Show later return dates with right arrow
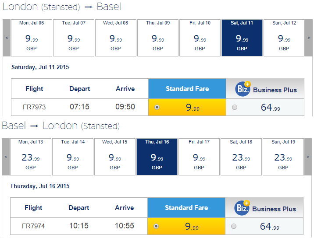The image size is (314, 238). click(308, 157)
